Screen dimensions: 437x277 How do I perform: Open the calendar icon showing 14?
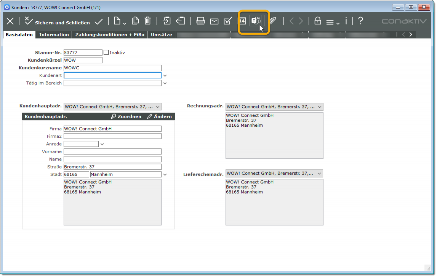click(x=242, y=21)
